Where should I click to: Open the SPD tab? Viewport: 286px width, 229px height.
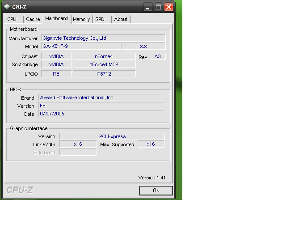pyautogui.click(x=100, y=19)
